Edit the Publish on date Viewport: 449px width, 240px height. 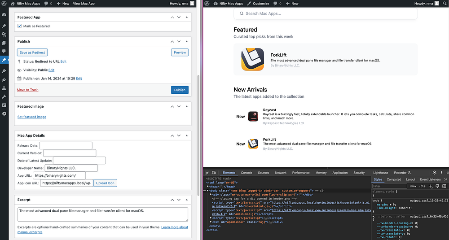point(79,79)
